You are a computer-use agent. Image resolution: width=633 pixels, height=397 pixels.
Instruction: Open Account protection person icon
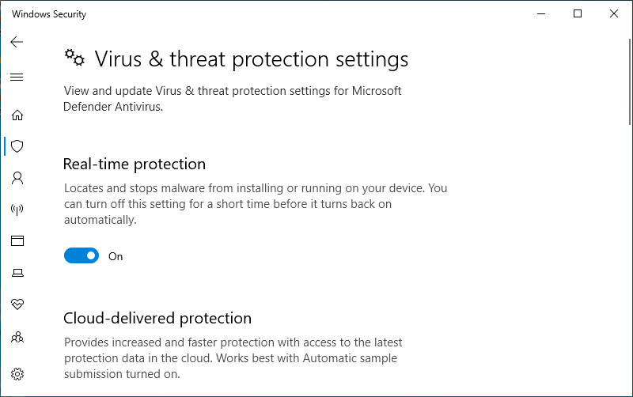click(x=17, y=178)
